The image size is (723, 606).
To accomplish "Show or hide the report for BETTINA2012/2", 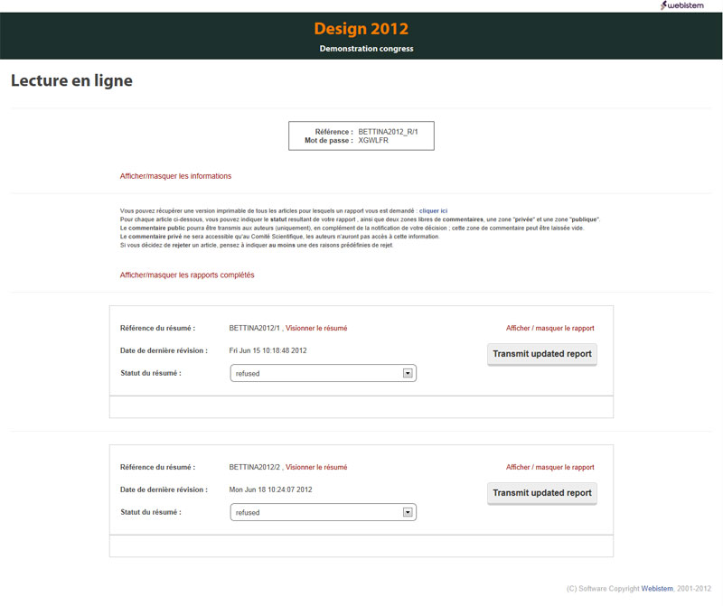I will pyautogui.click(x=549, y=467).
